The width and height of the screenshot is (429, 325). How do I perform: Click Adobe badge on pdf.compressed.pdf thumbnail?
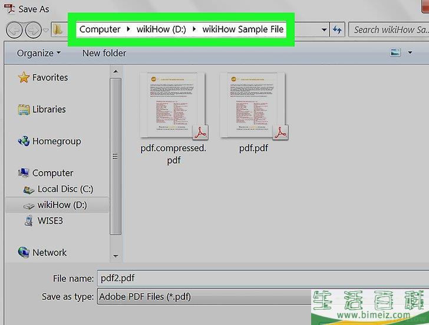coord(200,132)
